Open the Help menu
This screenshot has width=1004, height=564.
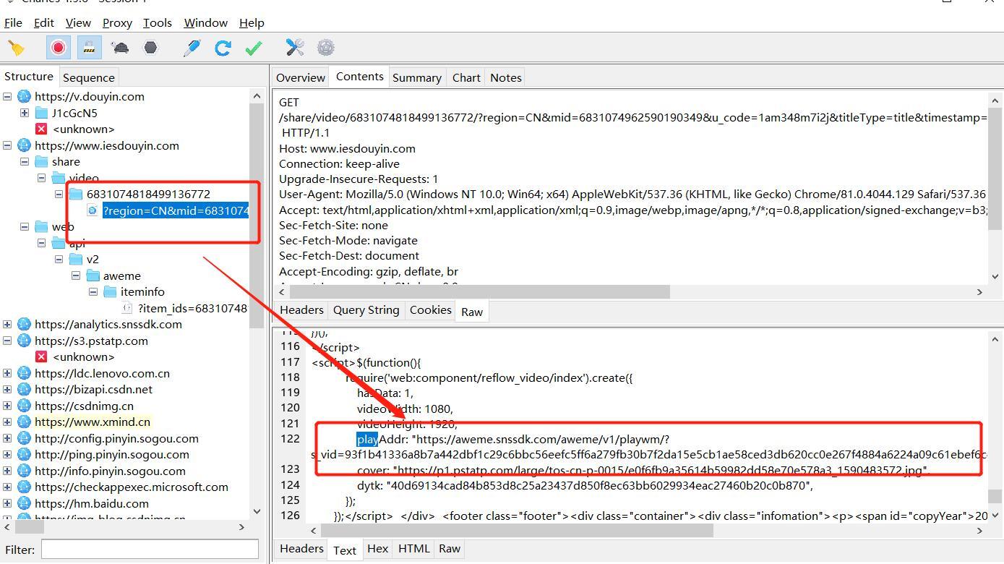(x=252, y=22)
